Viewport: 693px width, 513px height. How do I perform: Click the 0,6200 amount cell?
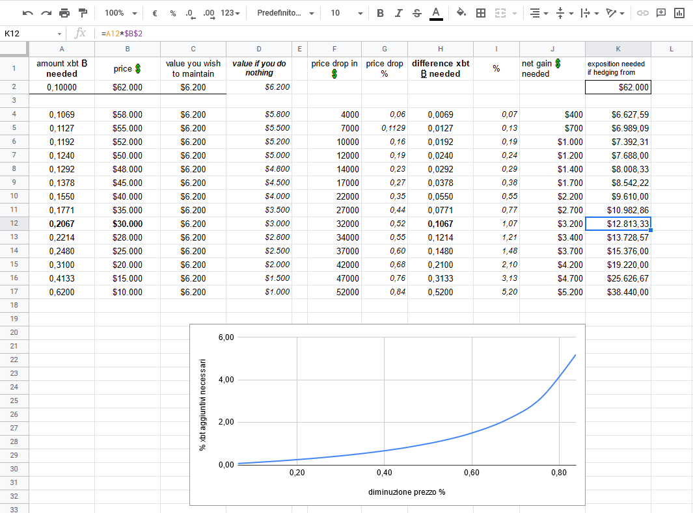pos(62,292)
